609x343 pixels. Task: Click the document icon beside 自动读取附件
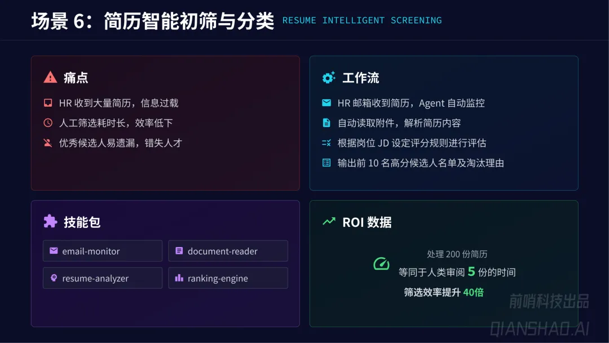tap(326, 123)
